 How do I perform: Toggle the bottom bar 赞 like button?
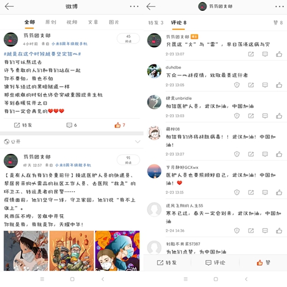click(263, 263)
